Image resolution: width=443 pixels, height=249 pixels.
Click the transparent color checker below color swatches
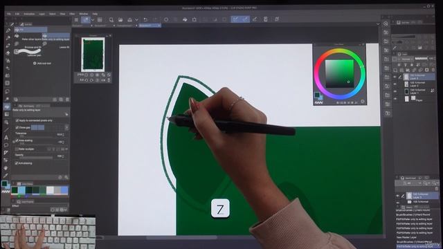coord(6,192)
